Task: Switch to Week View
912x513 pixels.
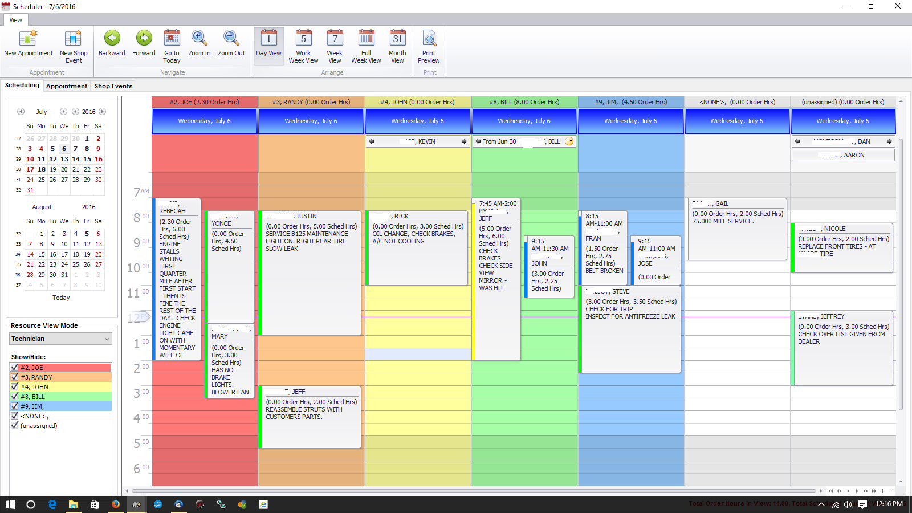Action: click(335, 46)
